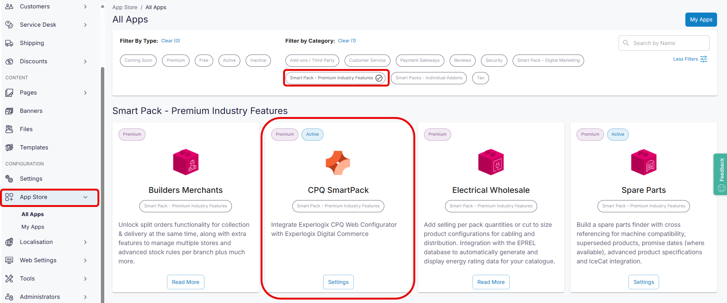
Task: Expand the Administrators chevron
Action: point(86,297)
